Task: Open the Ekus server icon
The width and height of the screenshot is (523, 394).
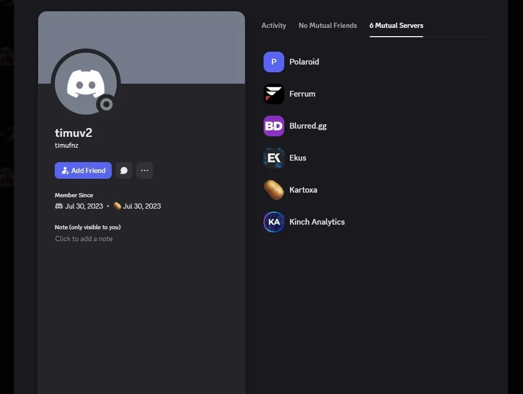Action: click(x=273, y=158)
